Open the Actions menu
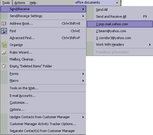Viewport: 153px width, 135px height. coord(20,3)
